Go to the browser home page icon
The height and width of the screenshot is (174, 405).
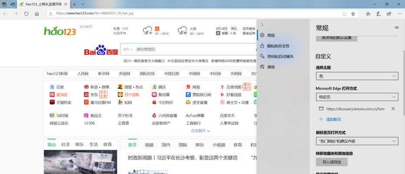coord(37,14)
